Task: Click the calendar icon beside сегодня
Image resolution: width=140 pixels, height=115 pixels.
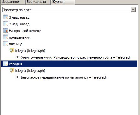Action: 6,64
